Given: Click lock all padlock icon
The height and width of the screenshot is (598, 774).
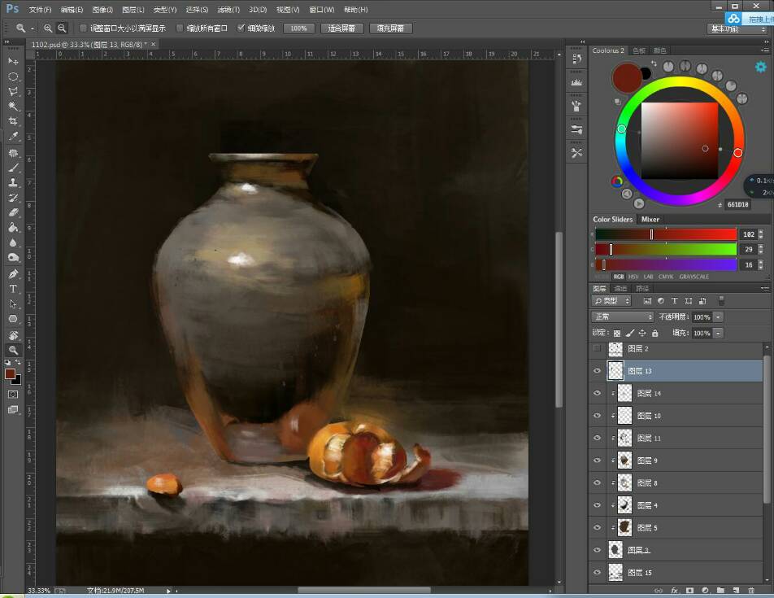Looking at the screenshot, I should (655, 334).
